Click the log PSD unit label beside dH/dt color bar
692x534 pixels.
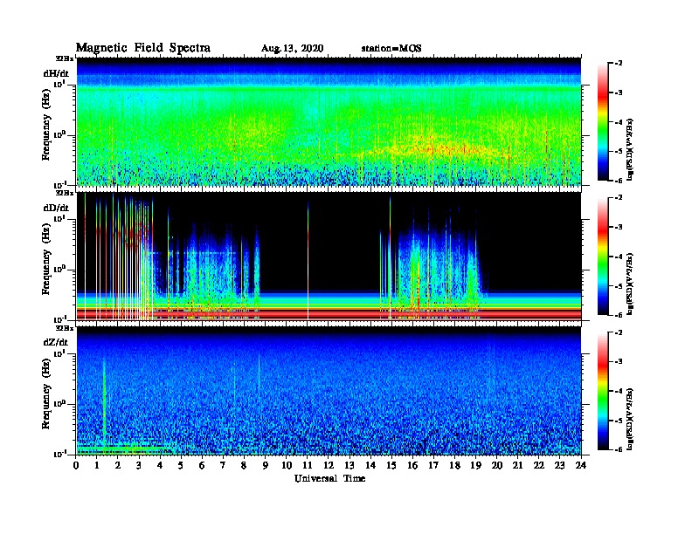coord(630,149)
